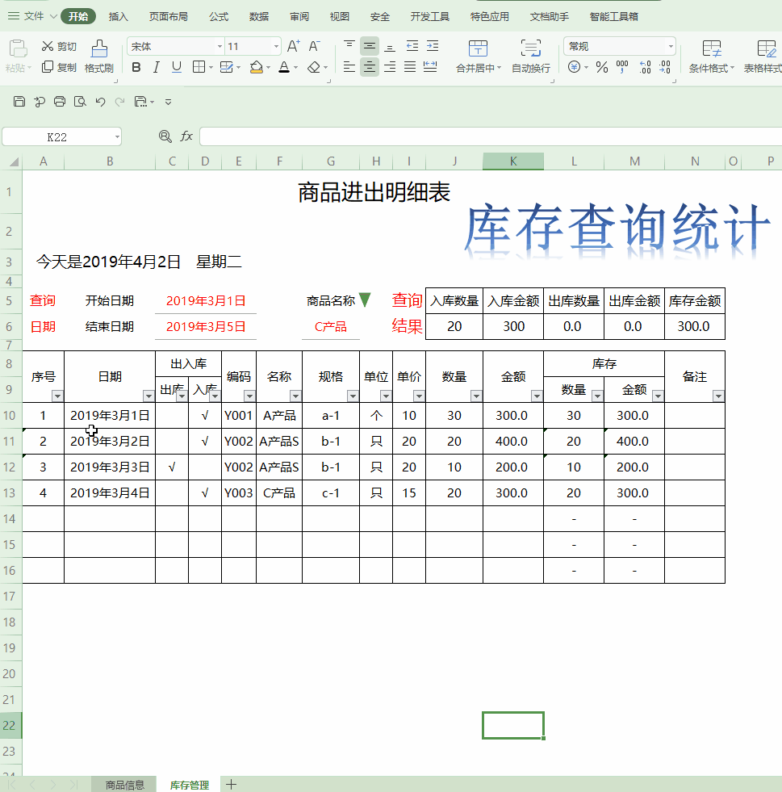
Task: Click the product name cell C产品 in query
Action: pos(331,327)
